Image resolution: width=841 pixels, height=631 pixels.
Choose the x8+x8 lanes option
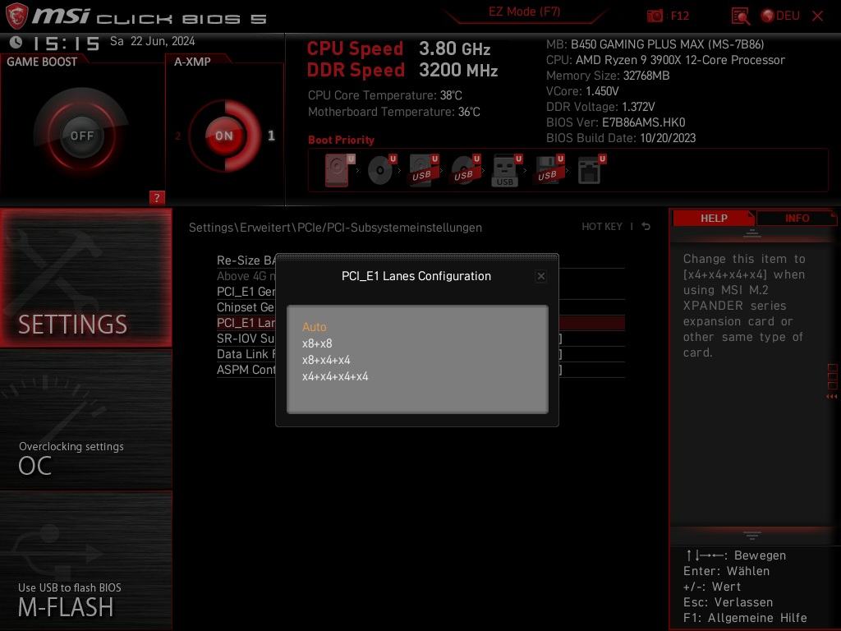(x=317, y=343)
